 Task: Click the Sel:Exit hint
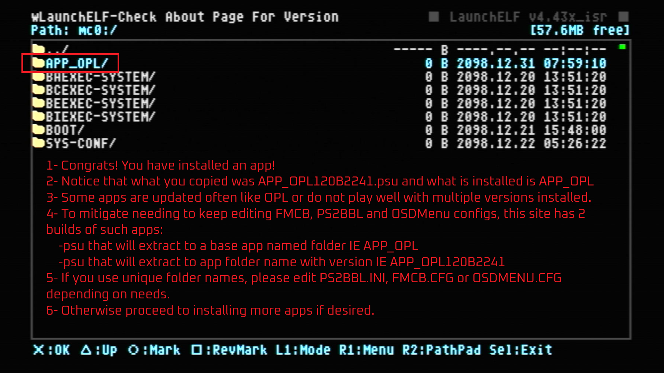(x=521, y=350)
